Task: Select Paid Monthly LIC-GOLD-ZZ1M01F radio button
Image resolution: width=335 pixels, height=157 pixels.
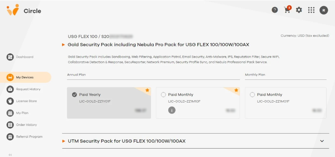Action: [x=252, y=94]
